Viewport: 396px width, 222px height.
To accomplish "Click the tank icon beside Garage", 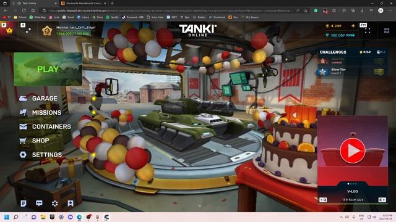I will 23,99.
